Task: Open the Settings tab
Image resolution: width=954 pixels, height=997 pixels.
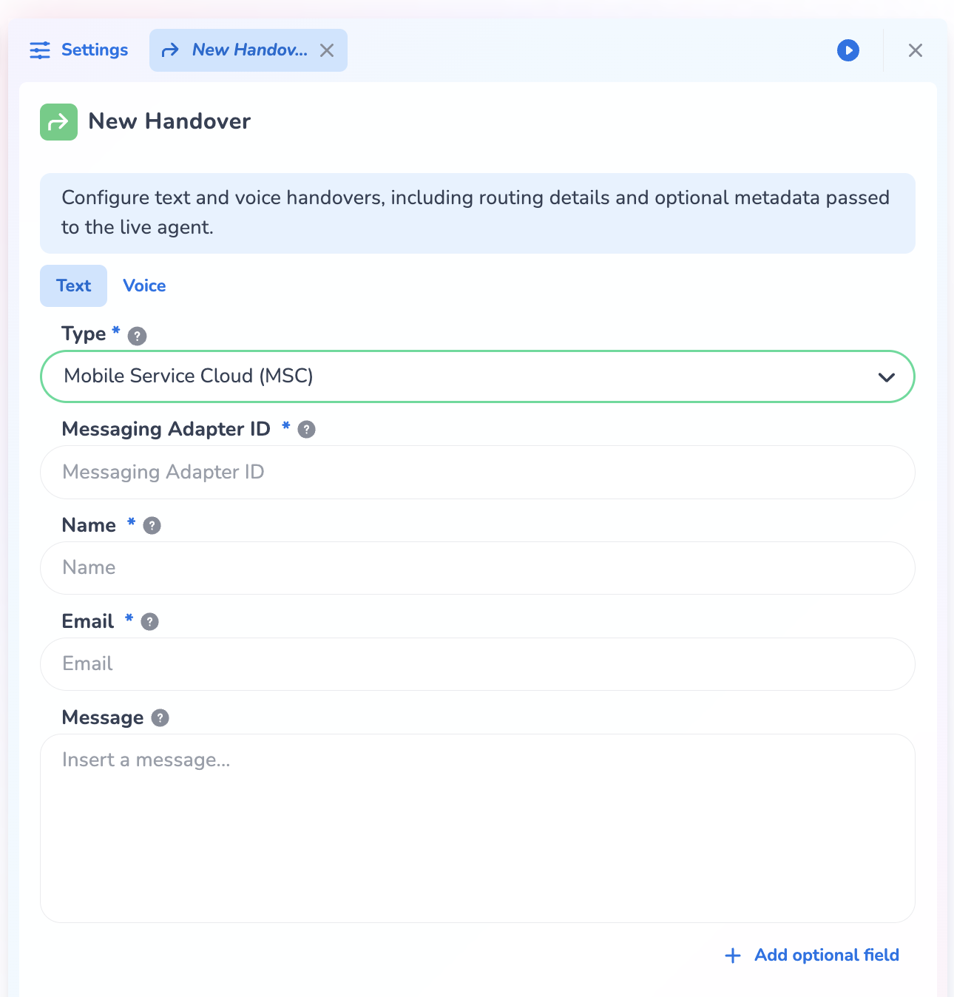Action: [94, 50]
